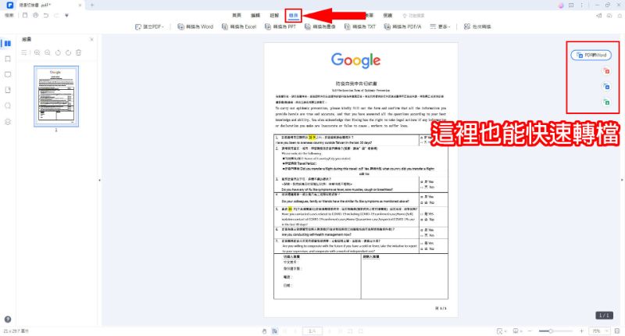Click the Save icon in quick toolbar
Viewport: 625px width, 336px height.
(x=25, y=15)
